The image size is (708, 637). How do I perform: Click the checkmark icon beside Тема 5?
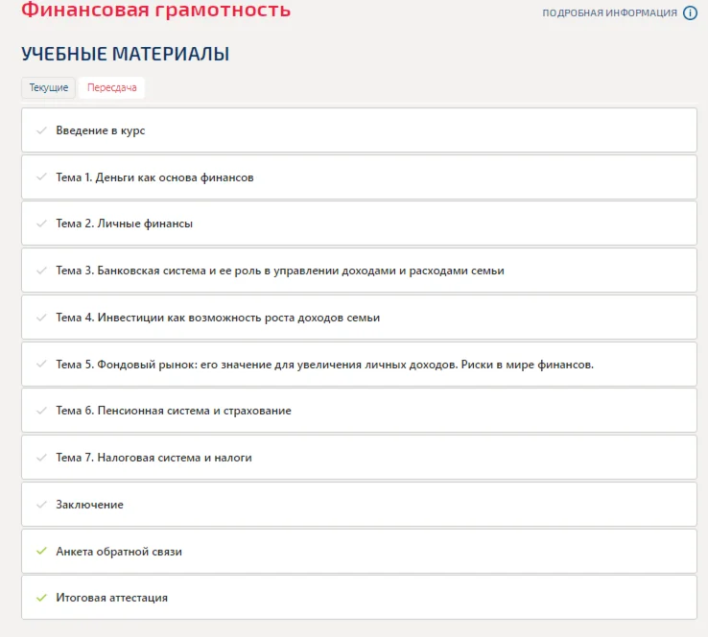[41, 364]
